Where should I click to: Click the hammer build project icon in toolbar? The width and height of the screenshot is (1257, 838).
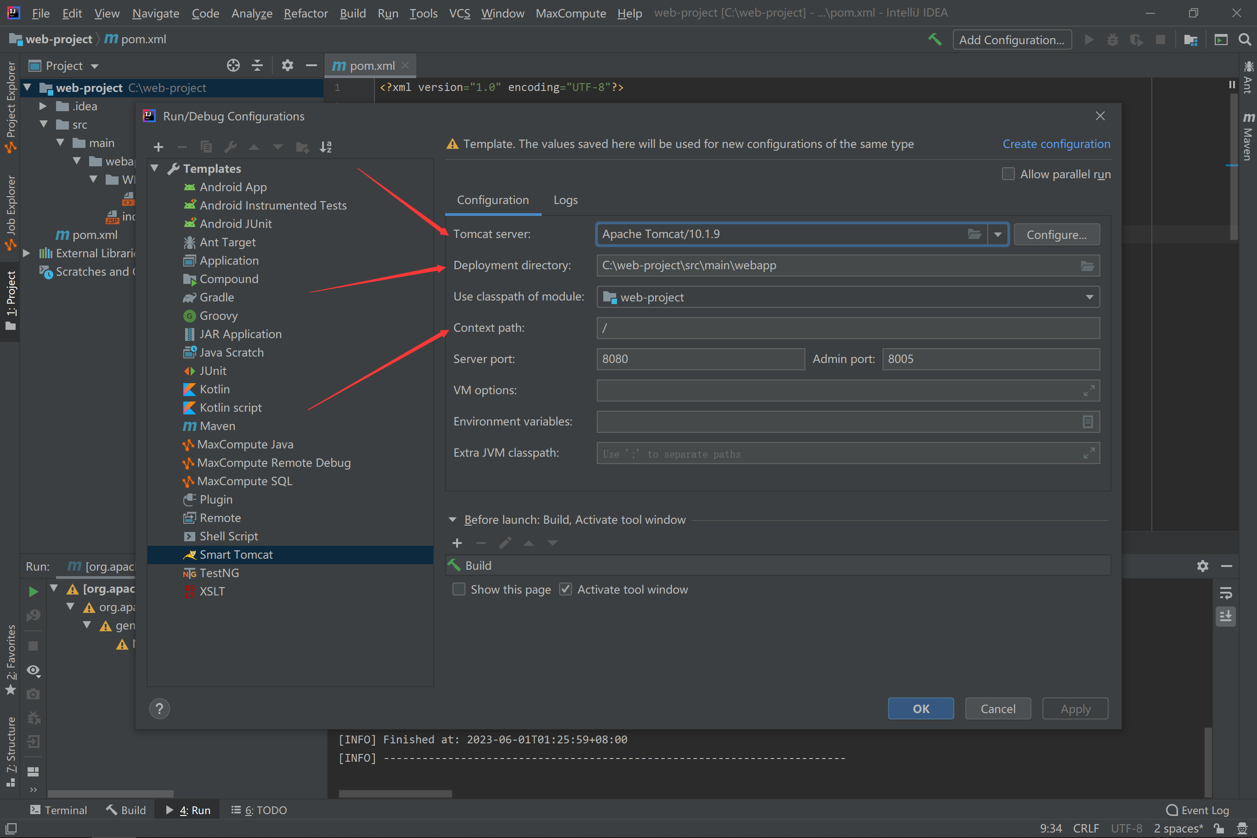935,40
